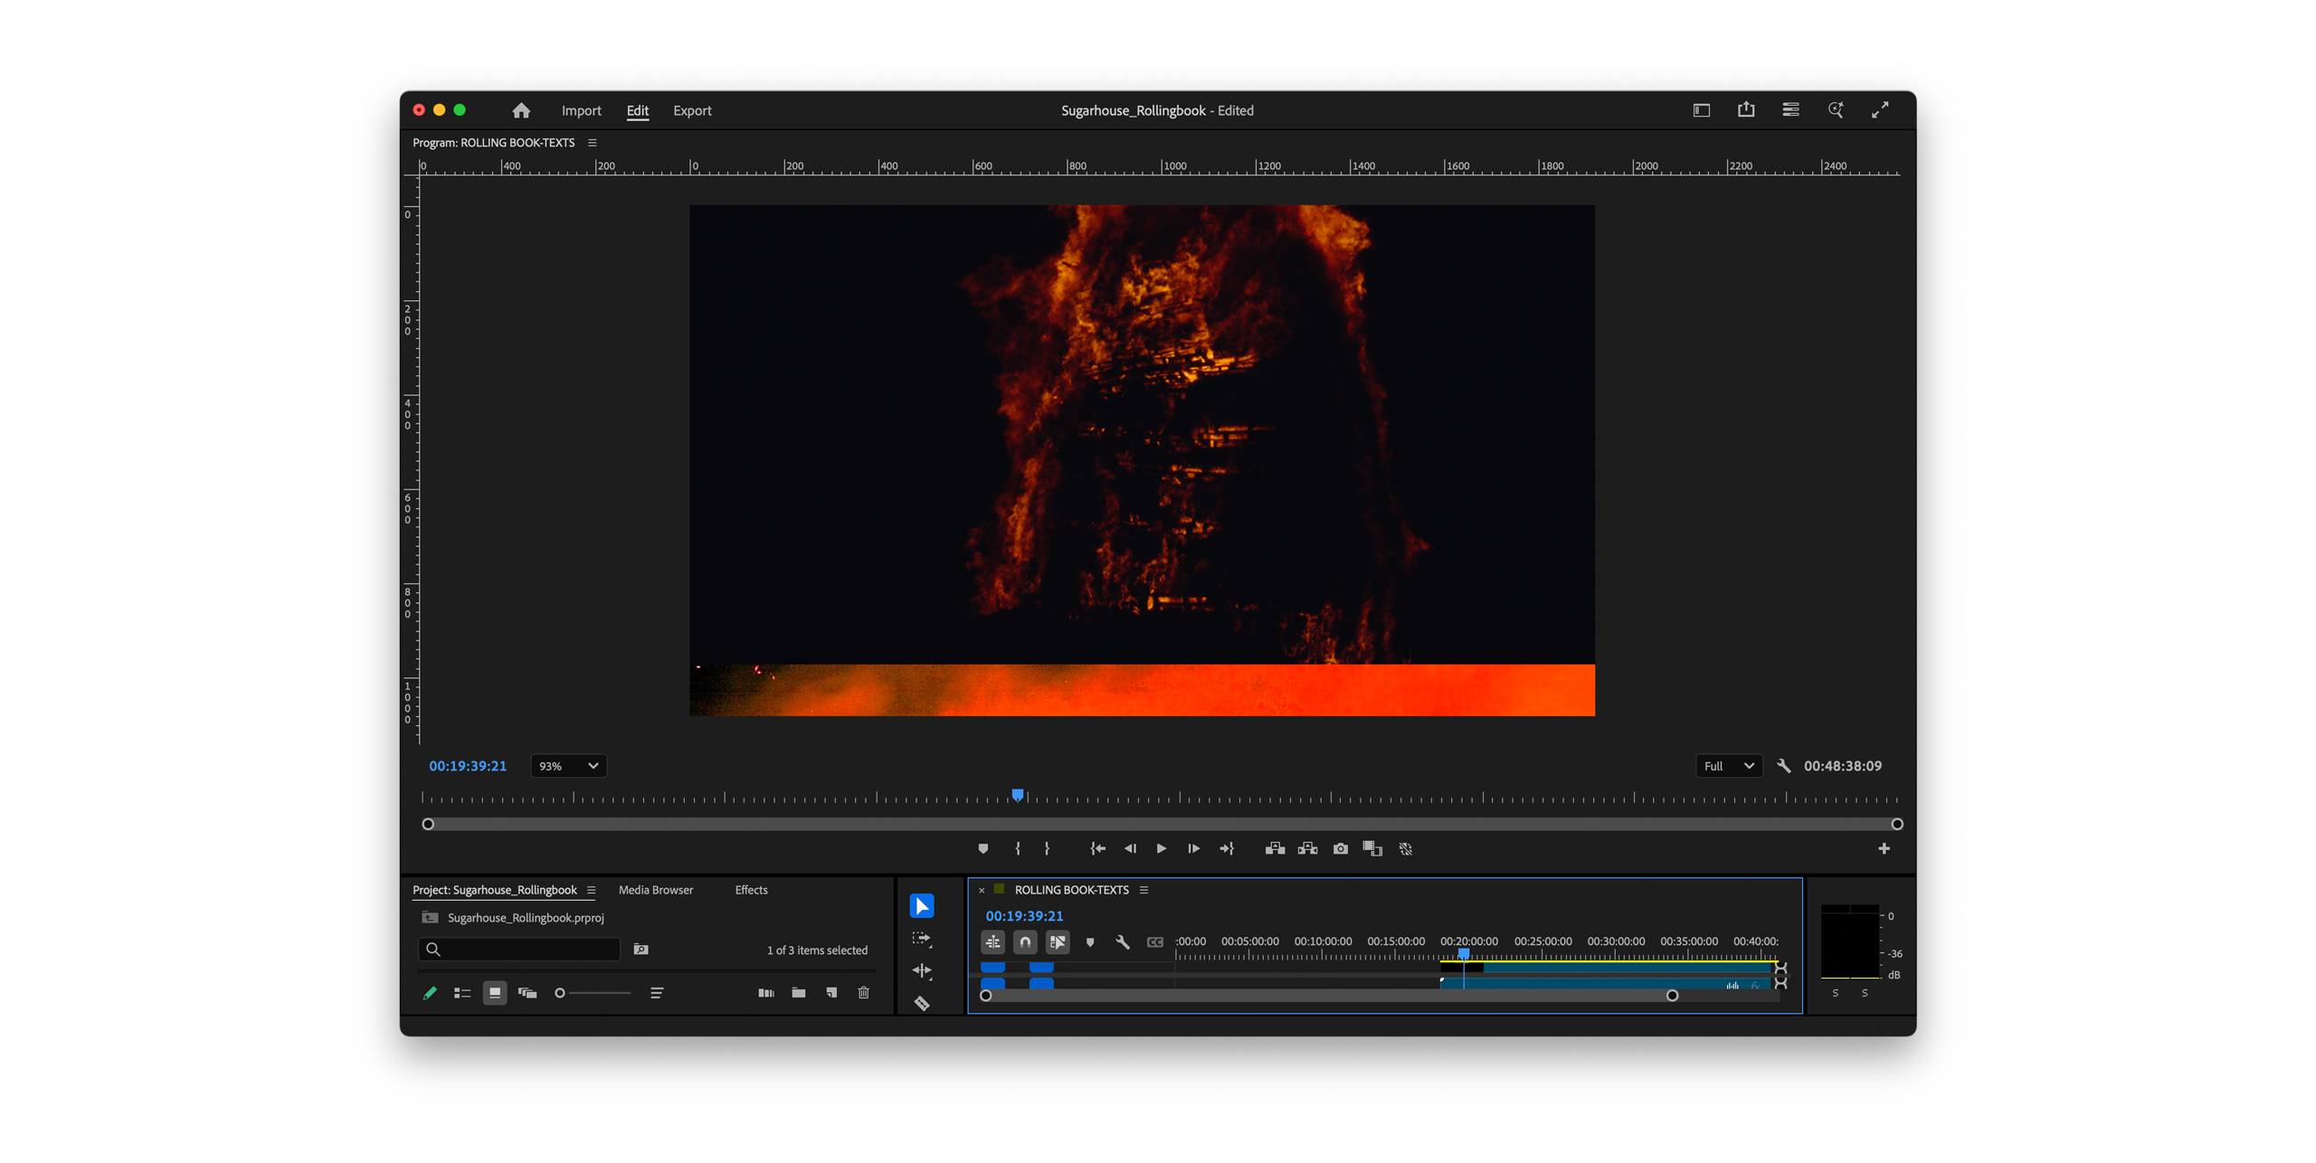Image resolution: width=2316 pixels, height=1163 pixels.
Task: Click the Import button in header
Action: click(581, 110)
